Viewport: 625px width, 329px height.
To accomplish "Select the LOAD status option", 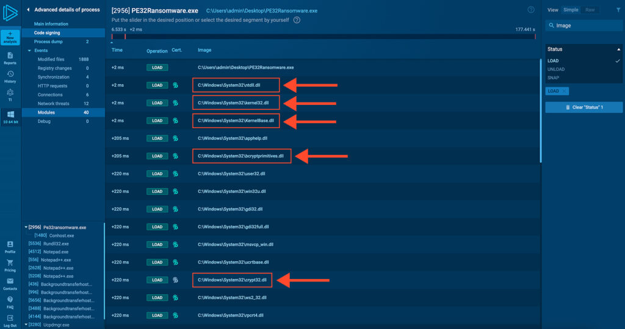I will pos(553,61).
